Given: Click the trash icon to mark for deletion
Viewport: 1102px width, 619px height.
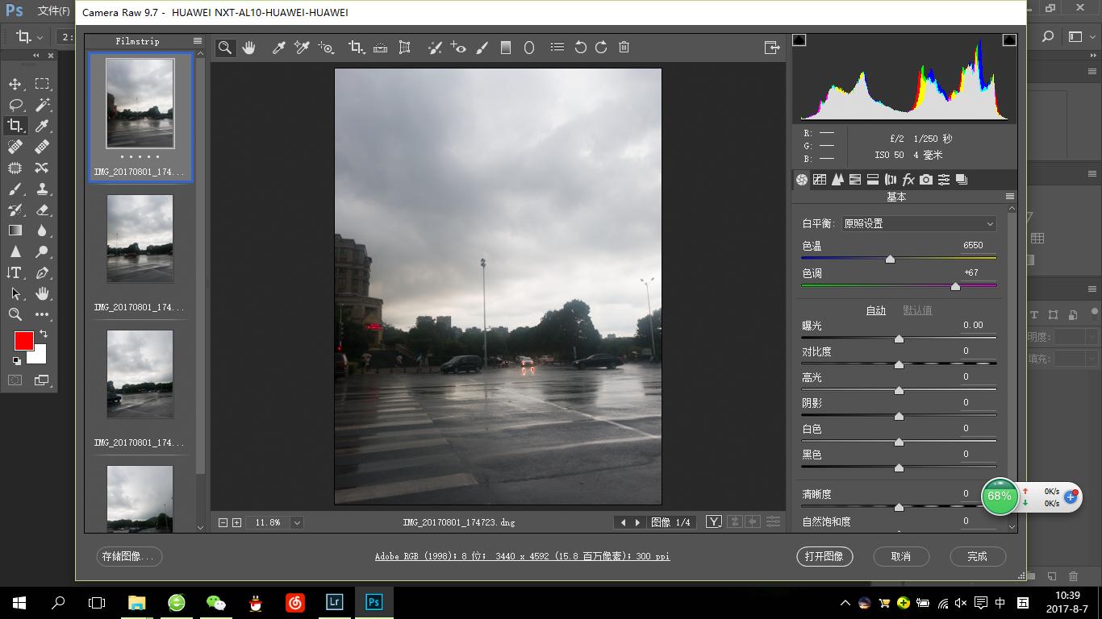Looking at the screenshot, I should pos(624,48).
